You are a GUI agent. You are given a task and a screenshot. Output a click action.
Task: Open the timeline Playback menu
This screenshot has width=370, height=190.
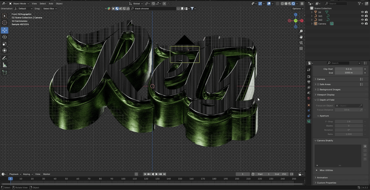[x=15, y=174]
